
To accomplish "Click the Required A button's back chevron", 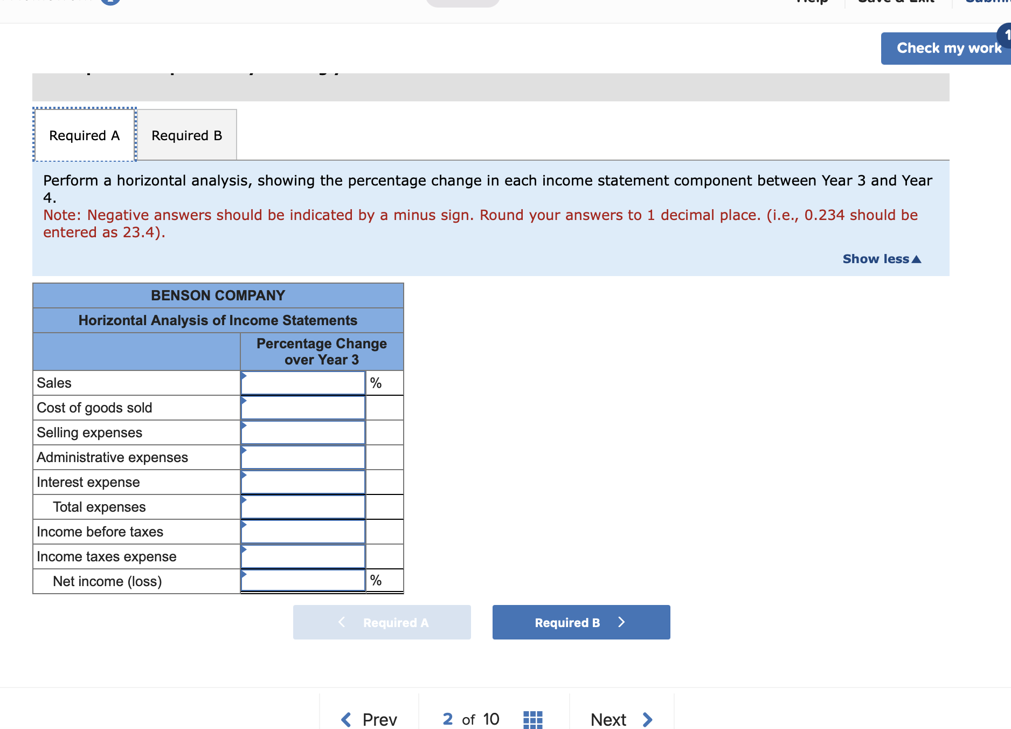I will pyautogui.click(x=341, y=622).
